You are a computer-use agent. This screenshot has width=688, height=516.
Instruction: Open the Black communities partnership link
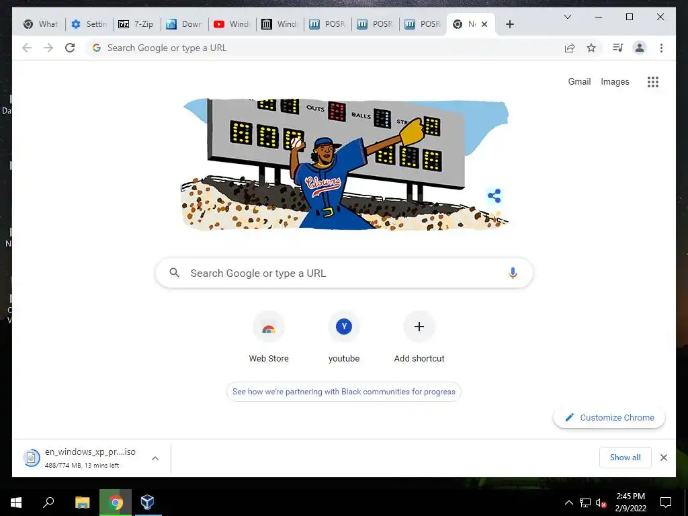[x=343, y=392]
